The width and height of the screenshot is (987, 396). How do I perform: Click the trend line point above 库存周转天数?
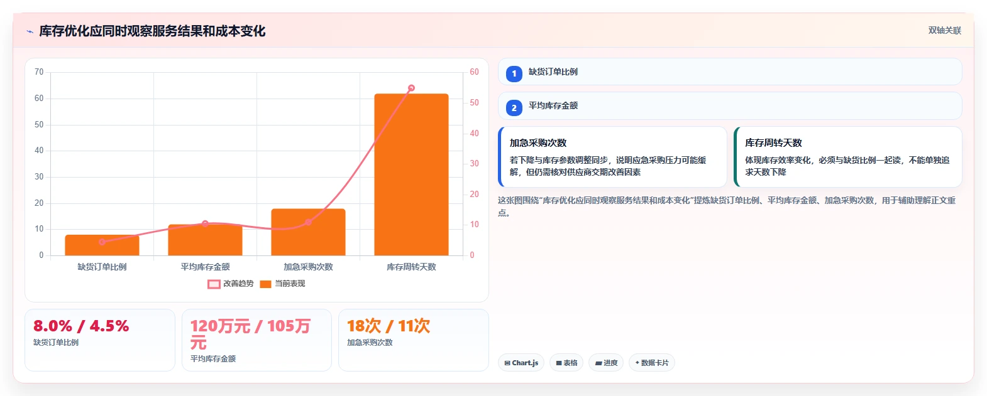pos(411,88)
